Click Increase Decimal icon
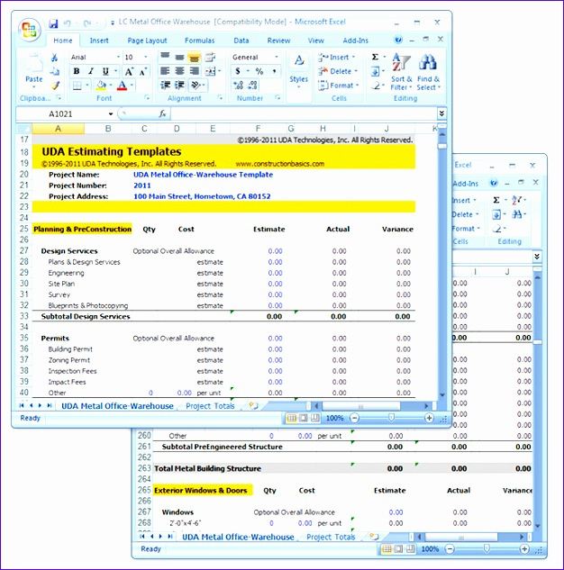This screenshot has width=564, height=570. [x=238, y=86]
